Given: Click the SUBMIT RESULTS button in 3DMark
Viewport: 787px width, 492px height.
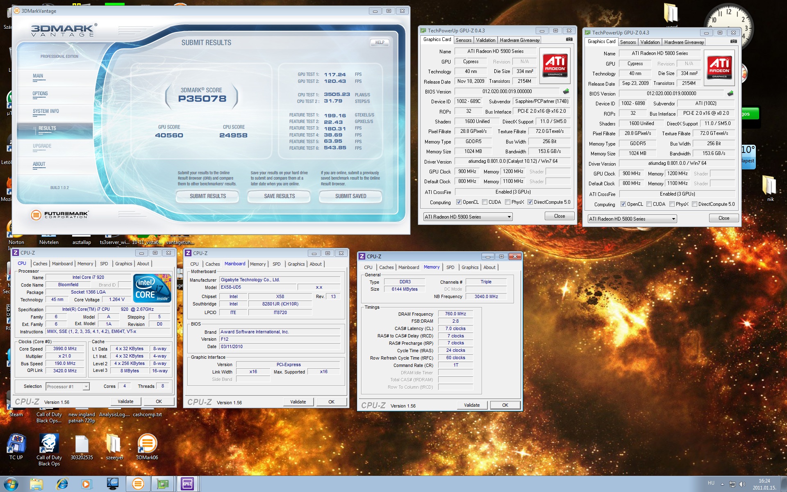Looking at the screenshot, I should click(207, 196).
